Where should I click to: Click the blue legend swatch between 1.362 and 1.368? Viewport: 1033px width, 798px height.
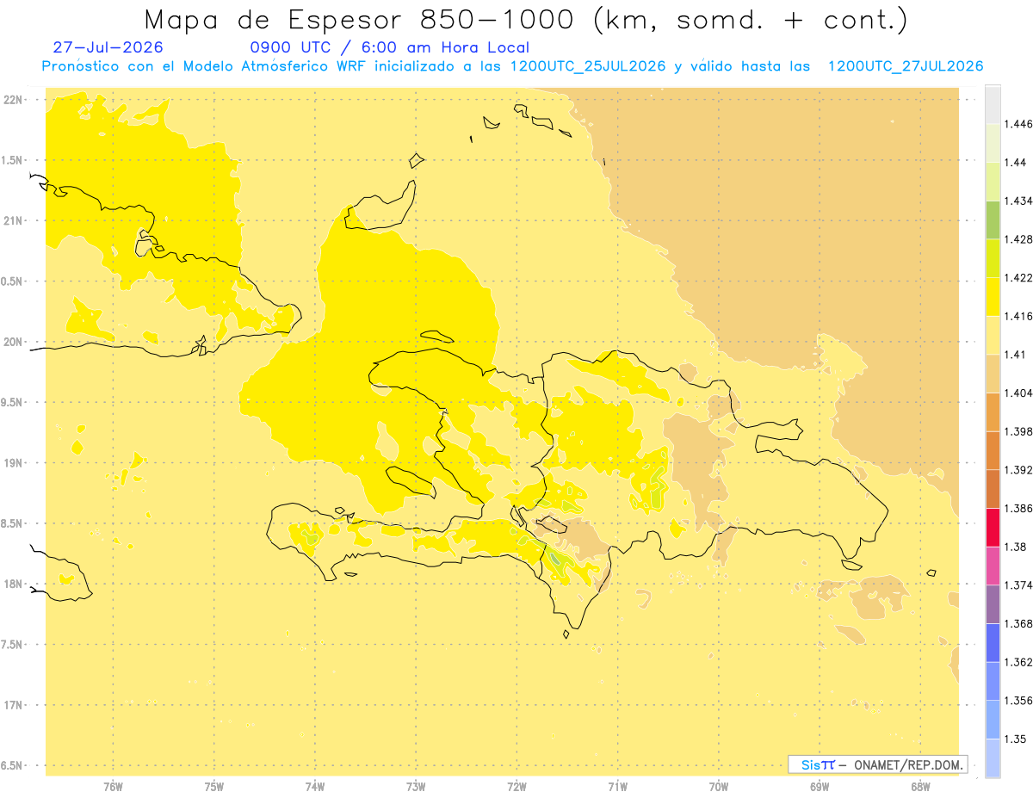pyautogui.click(x=993, y=642)
